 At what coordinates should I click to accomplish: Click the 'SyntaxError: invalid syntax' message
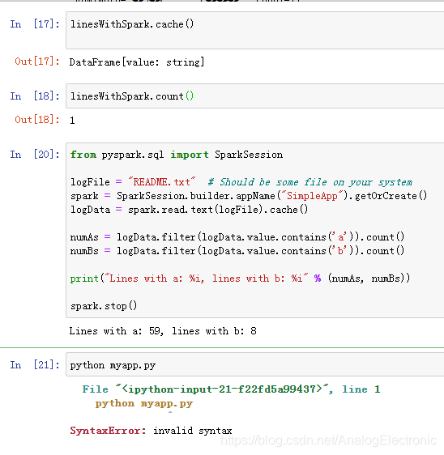151,431
